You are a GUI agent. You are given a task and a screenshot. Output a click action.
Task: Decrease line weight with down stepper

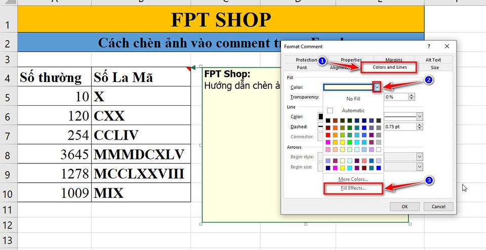pyautogui.click(x=420, y=129)
